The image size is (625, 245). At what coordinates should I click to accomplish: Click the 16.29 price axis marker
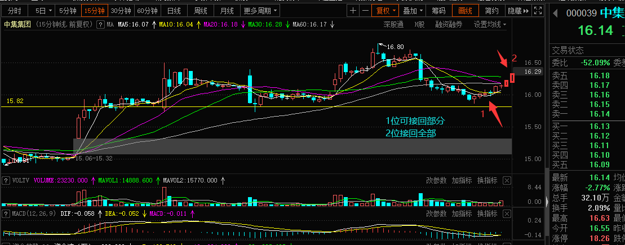[533, 72]
